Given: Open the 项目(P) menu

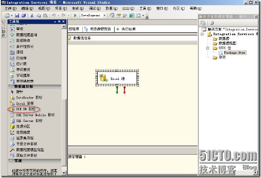Looking at the screenshot, I should point(61,8).
